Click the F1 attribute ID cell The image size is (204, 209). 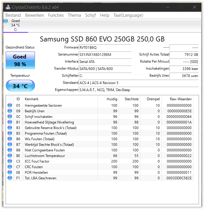pyautogui.click(x=18, y=178)
